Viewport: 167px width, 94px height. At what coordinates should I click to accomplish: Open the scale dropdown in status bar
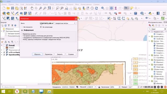96,87
